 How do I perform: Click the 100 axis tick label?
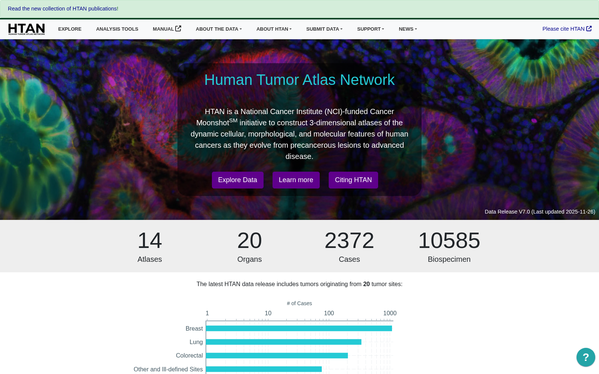pos(329,313)
